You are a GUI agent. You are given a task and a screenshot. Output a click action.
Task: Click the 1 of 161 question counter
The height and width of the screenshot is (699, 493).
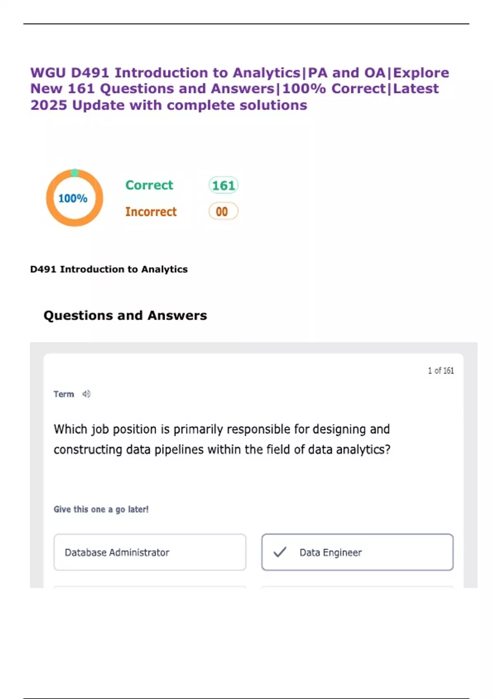tap(441, 370)
